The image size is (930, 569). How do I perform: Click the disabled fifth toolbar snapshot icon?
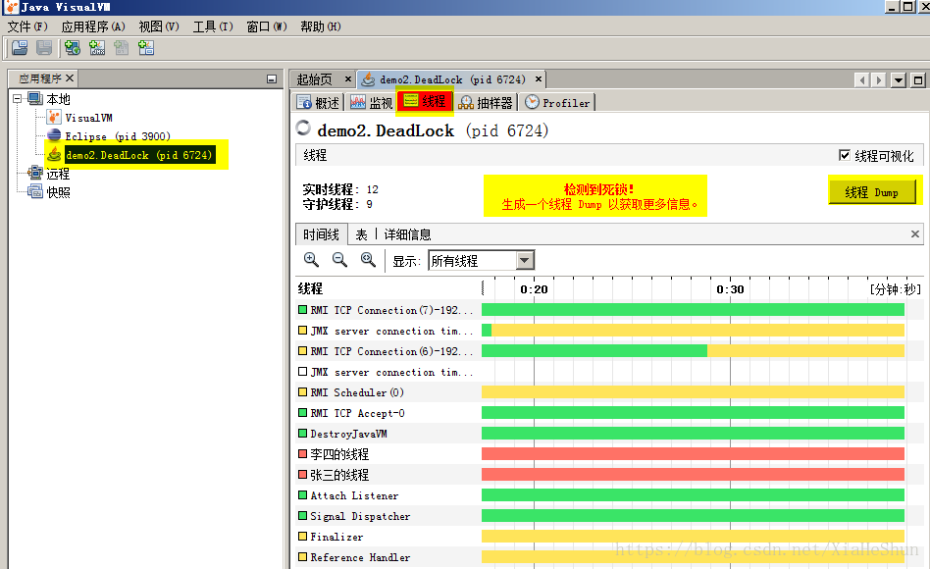tap(121, 47)
